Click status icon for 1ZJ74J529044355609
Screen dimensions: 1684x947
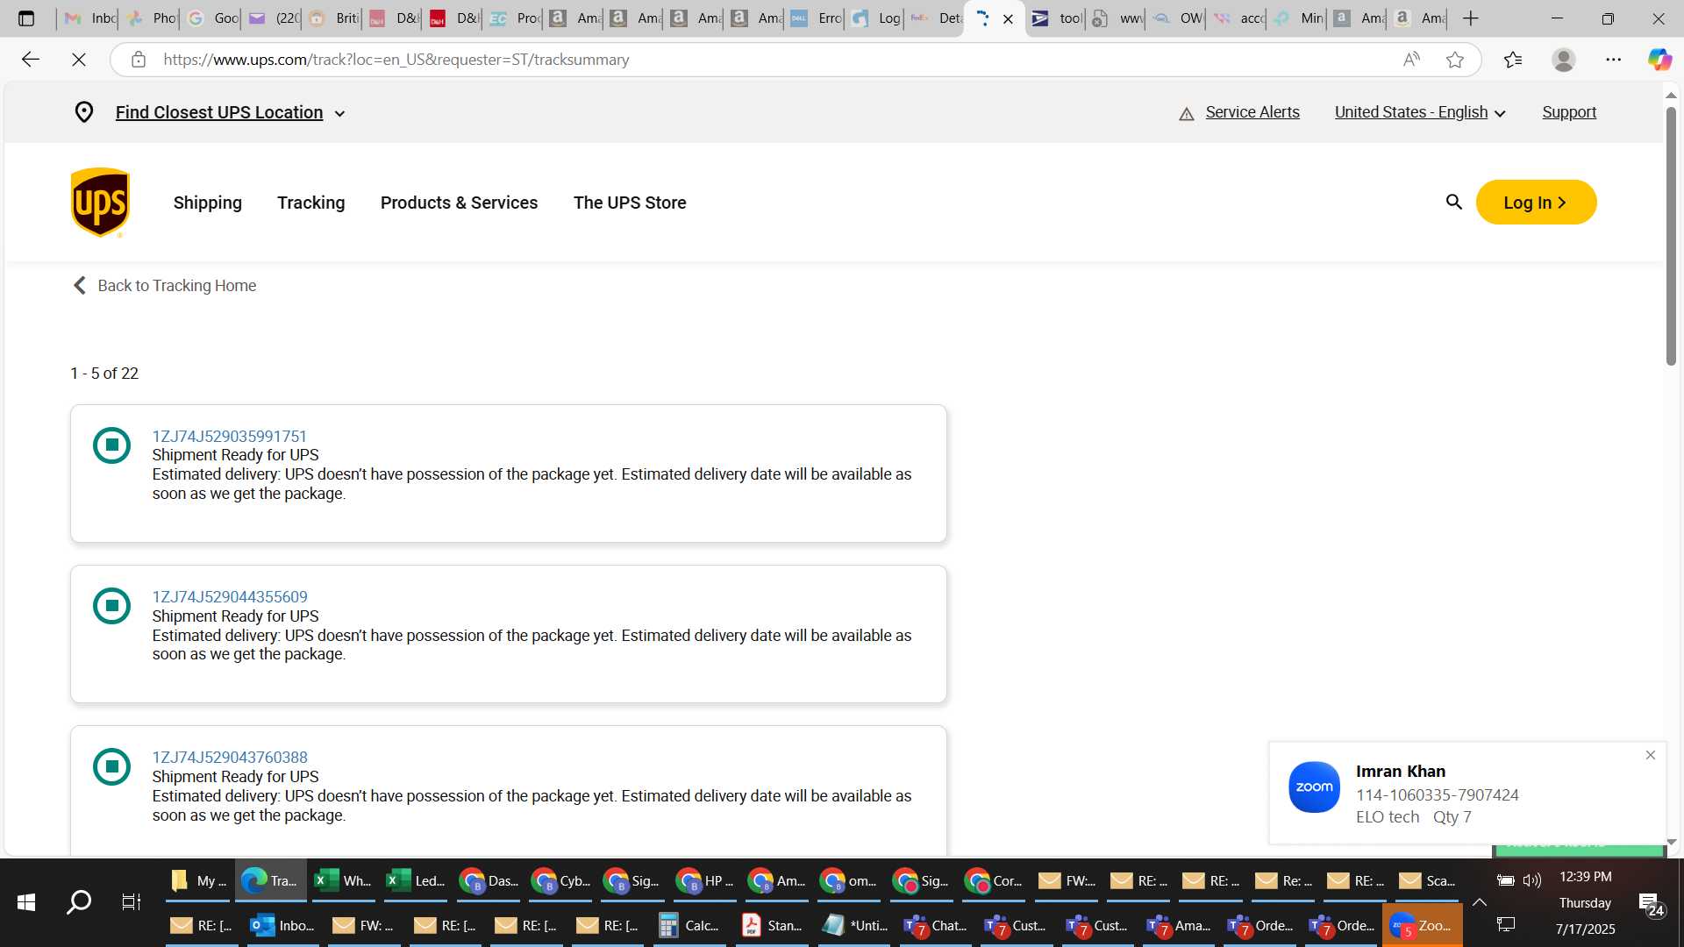[x=111, y=606]
